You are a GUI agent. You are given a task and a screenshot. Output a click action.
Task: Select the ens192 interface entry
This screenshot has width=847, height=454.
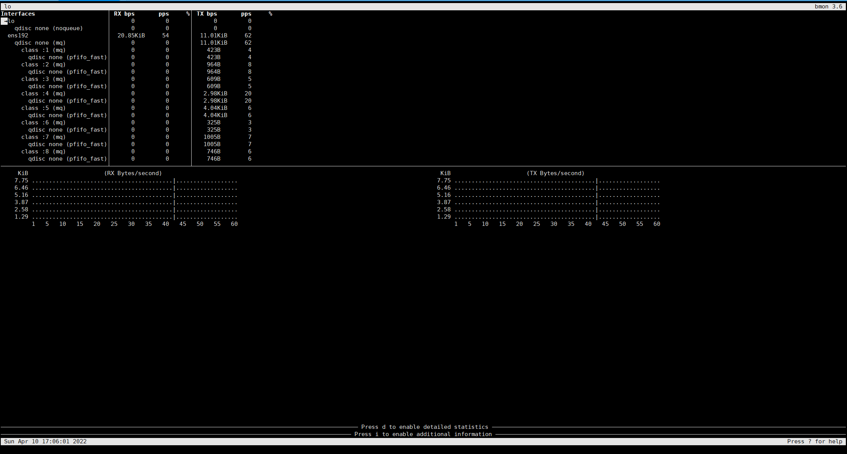[18, 35]
